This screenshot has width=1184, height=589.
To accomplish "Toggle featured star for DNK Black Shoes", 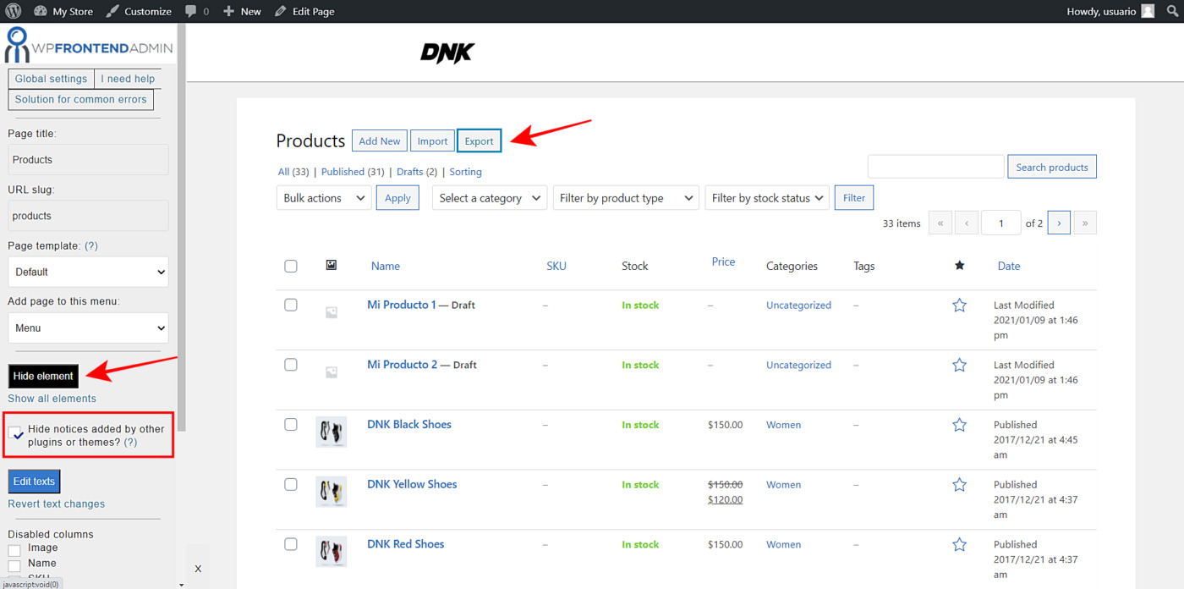I will pos(959,425).
